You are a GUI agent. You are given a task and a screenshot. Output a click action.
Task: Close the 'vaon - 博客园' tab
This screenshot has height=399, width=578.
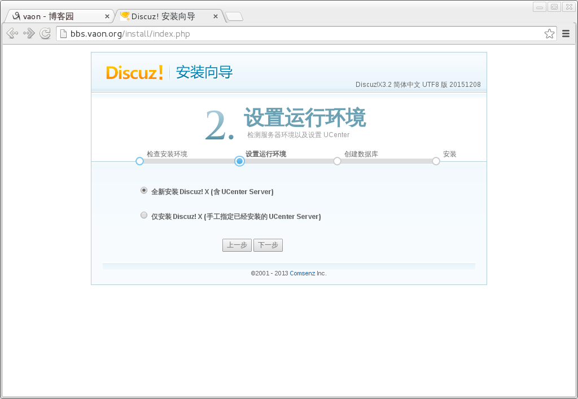107,16
